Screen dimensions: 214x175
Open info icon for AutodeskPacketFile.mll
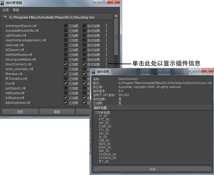tap(106, 30)
